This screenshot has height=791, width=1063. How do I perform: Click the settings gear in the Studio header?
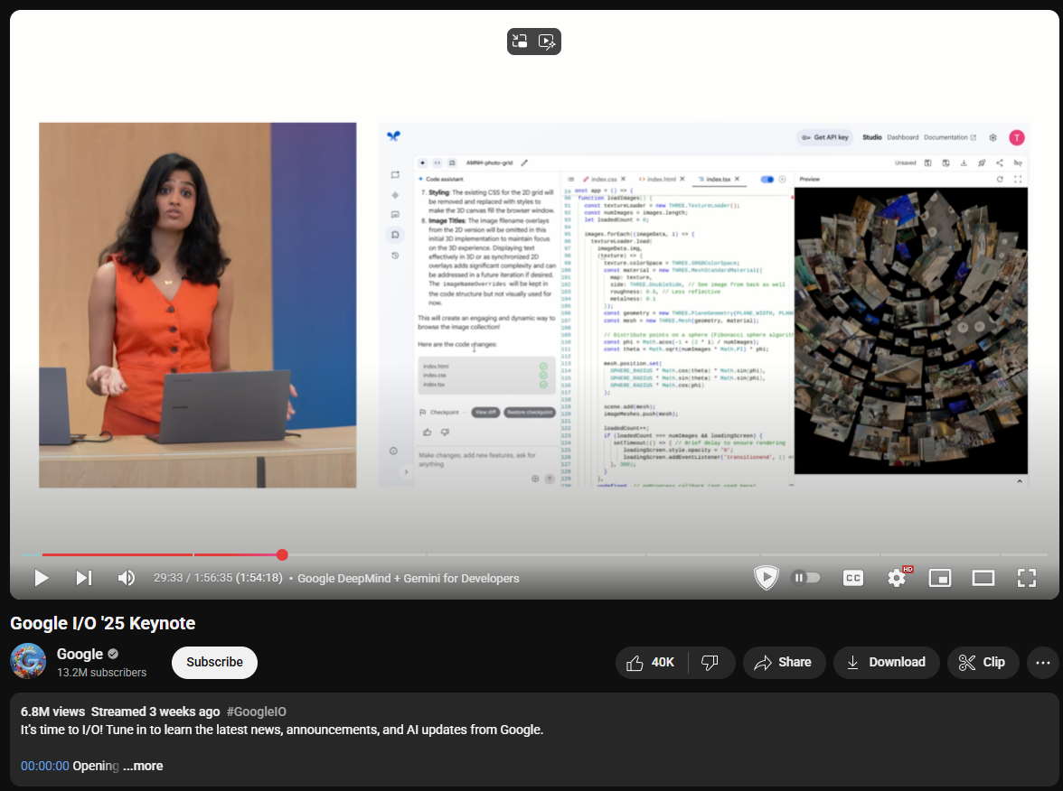coord(992,137)
